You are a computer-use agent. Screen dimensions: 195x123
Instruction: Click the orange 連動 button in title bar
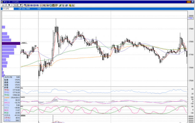188,2
